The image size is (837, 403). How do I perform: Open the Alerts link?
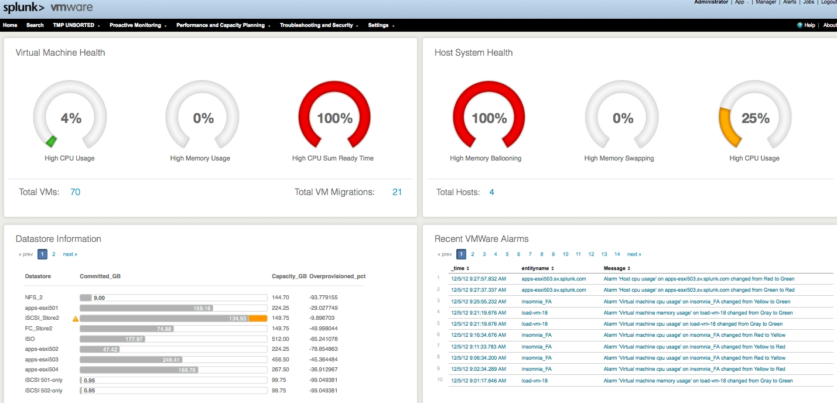(x=790, y=2)
